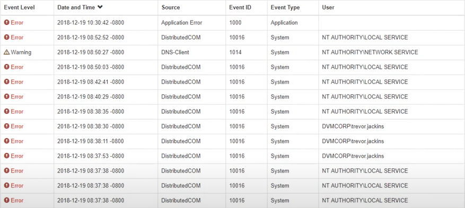465x208 pixels.
Task: Select 'NT AUTHORITY\NETWORK SERVICE' user cell
Action: pos(370,52)
